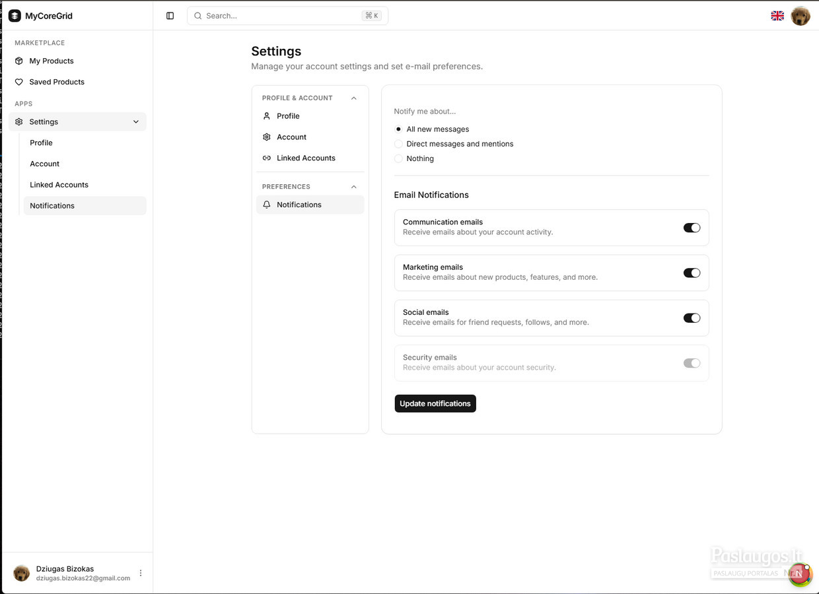Click the My Products box icon

(19, 61)
